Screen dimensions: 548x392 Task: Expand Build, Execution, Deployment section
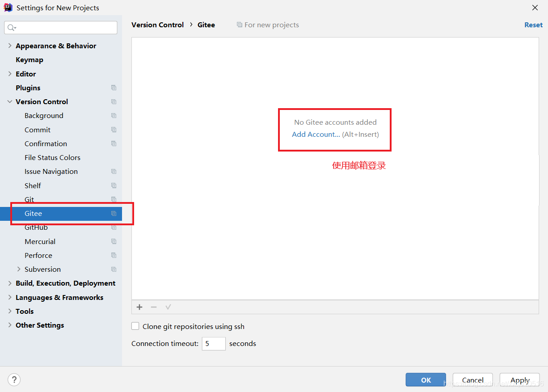(10, 283)
